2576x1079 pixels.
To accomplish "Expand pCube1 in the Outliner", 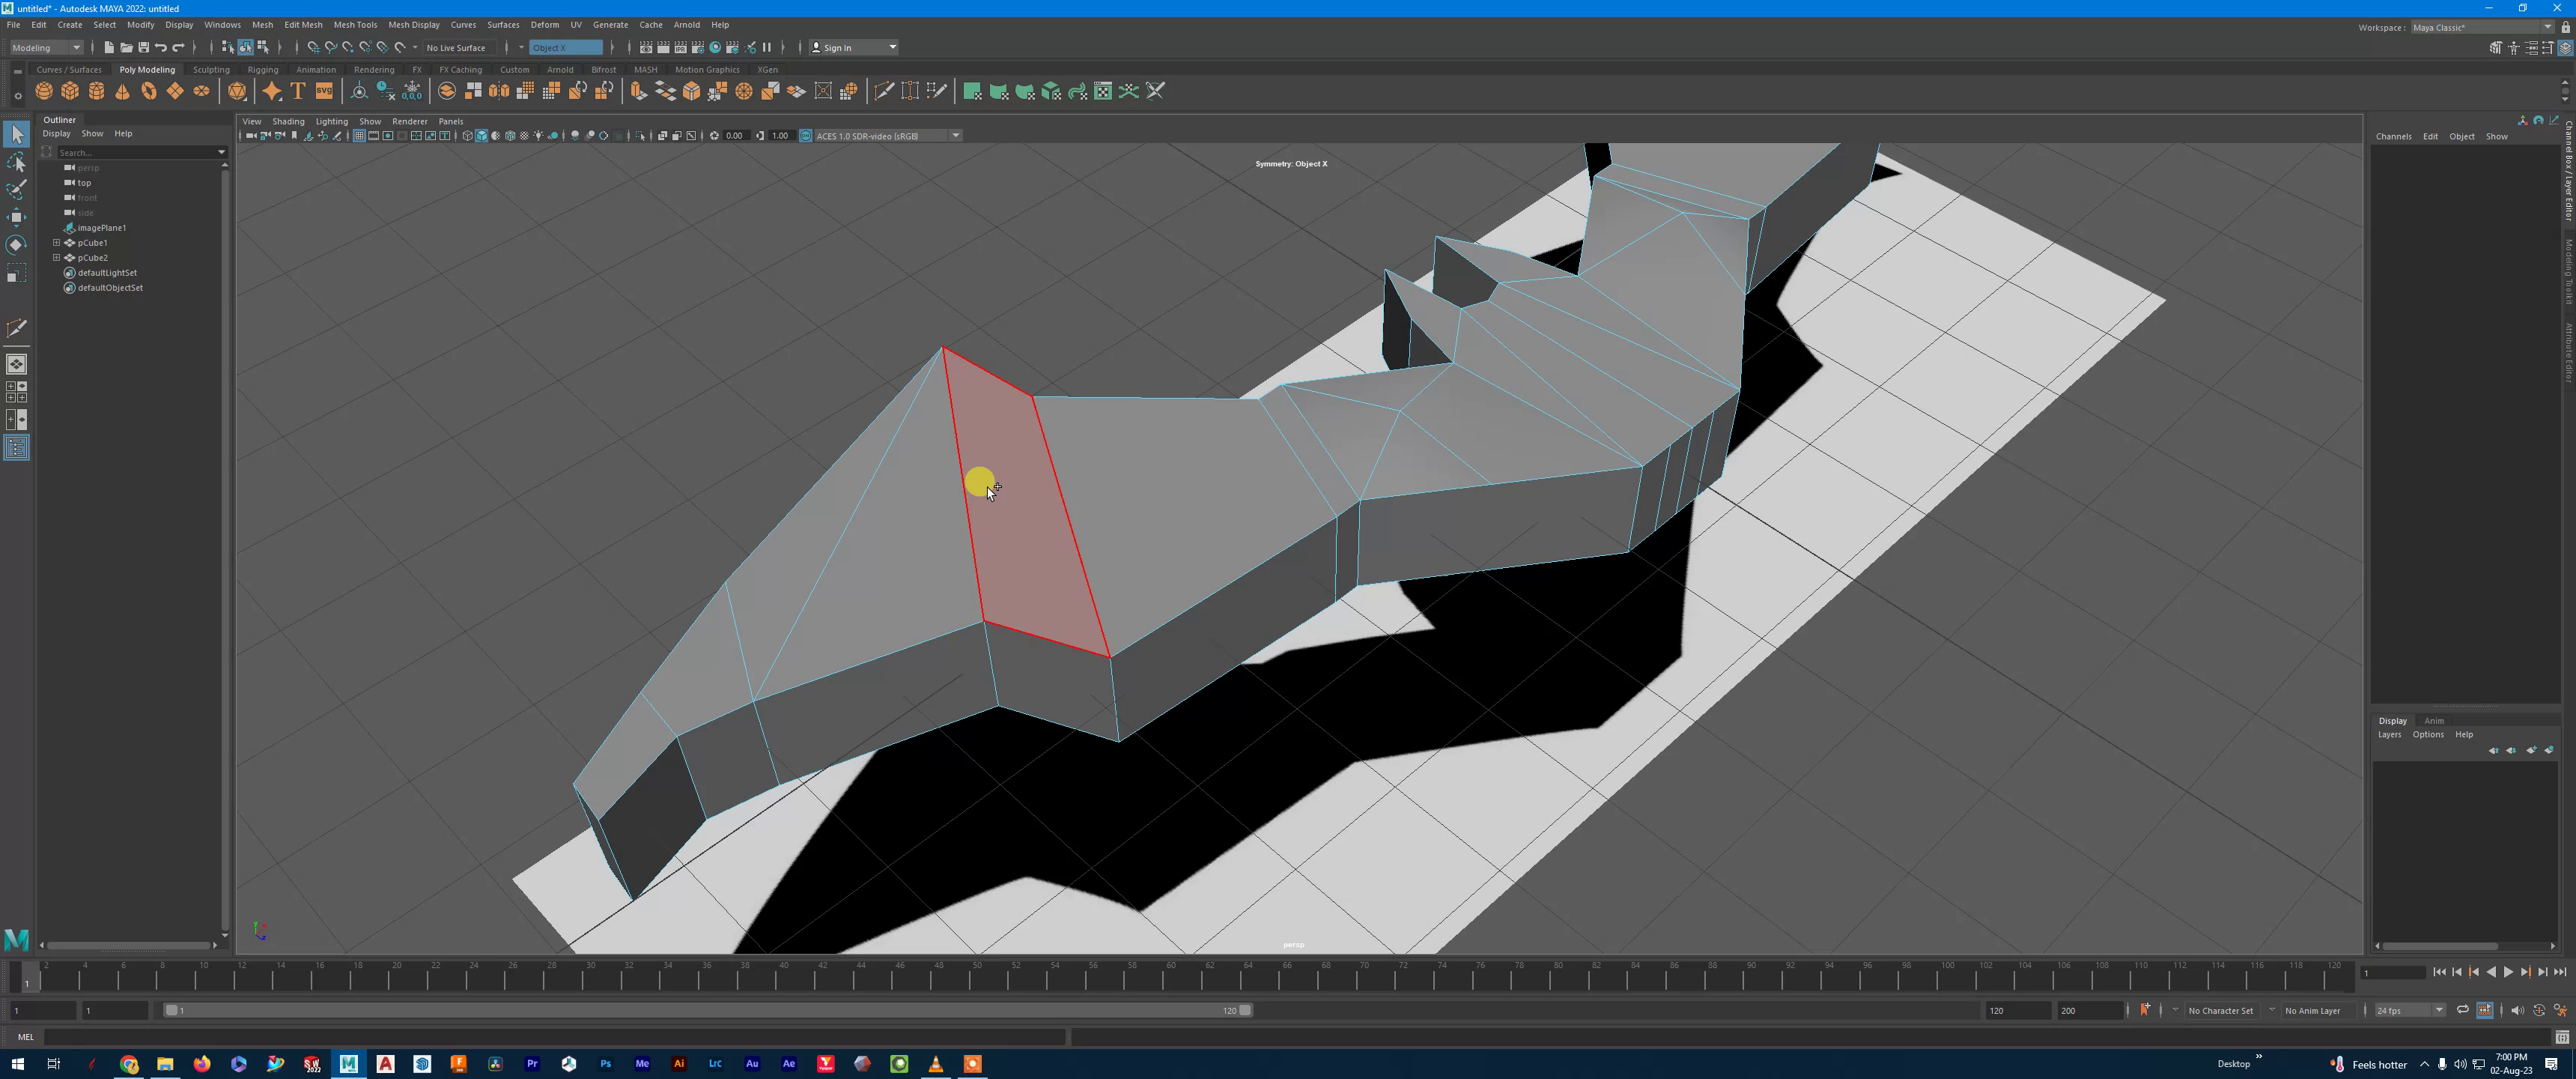I will pyautogui.click(x=57, y=242).
